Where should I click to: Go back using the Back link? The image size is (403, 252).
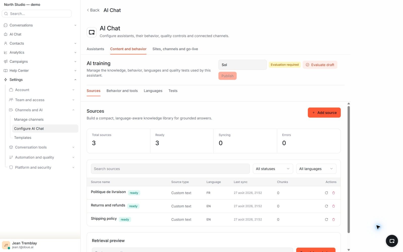(93, 10)
